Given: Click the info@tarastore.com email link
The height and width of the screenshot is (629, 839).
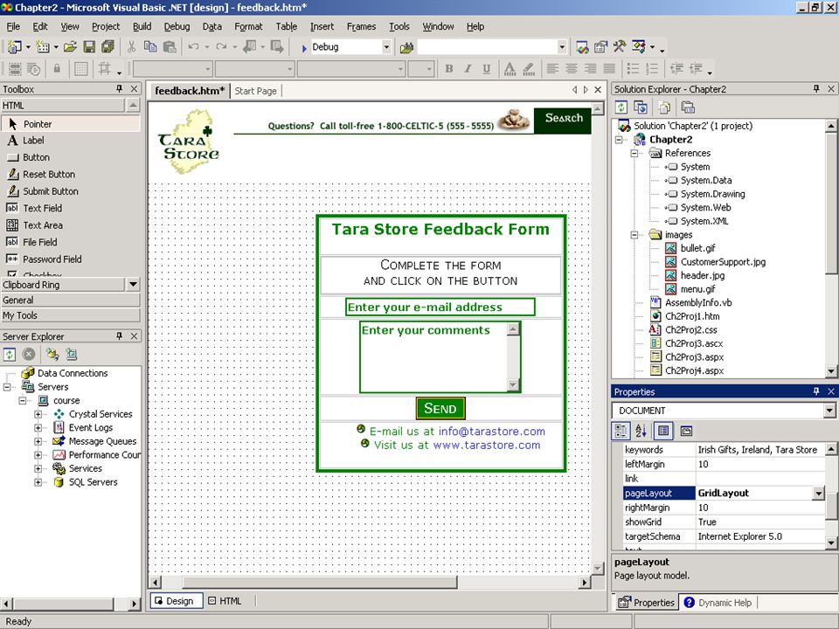Looking at the screenshot, I should coord(492,431).
